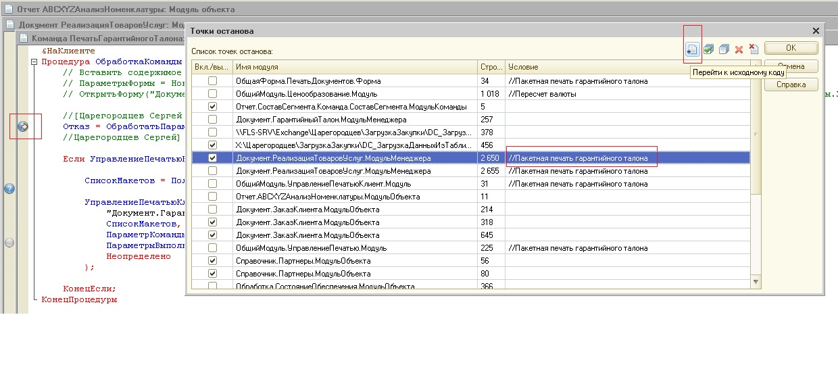
Task: Activate Документ РеализацияТоваровУслуг window title
Action: click(x=95, y=24)
